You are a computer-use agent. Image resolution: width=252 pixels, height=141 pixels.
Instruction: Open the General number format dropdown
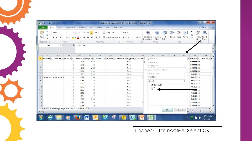click(141, 33)
